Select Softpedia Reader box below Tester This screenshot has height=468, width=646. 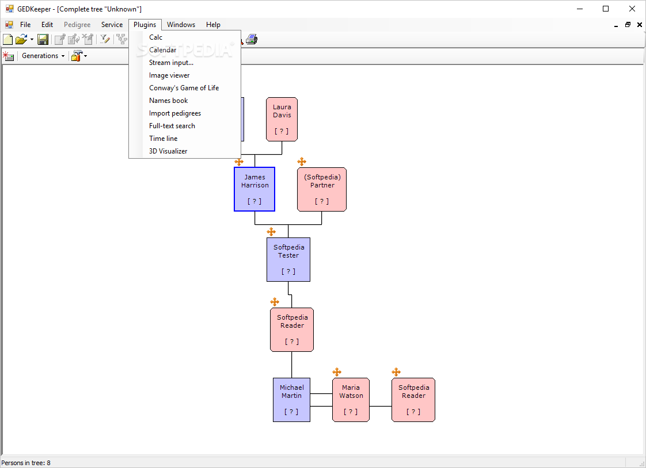click(292, 330)
